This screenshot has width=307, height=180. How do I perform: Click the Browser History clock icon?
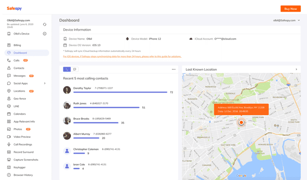coord(9,175)
